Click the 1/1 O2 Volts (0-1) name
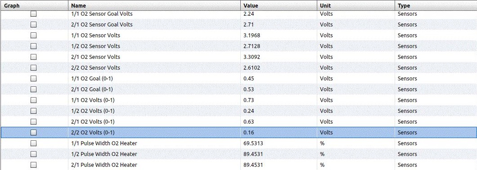 tap(93, 100)
